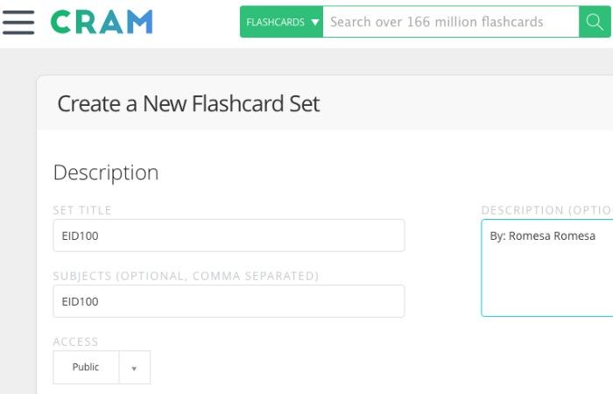The image size is (613, 394).
Task: Click the 'Public' option text
Action: pos(86,368)
